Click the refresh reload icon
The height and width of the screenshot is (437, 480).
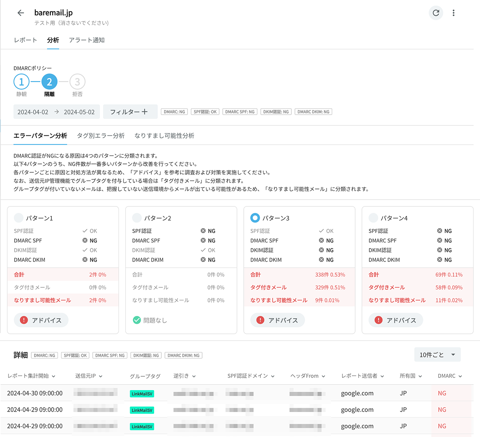pyautogui.click(x=436, y=13)
